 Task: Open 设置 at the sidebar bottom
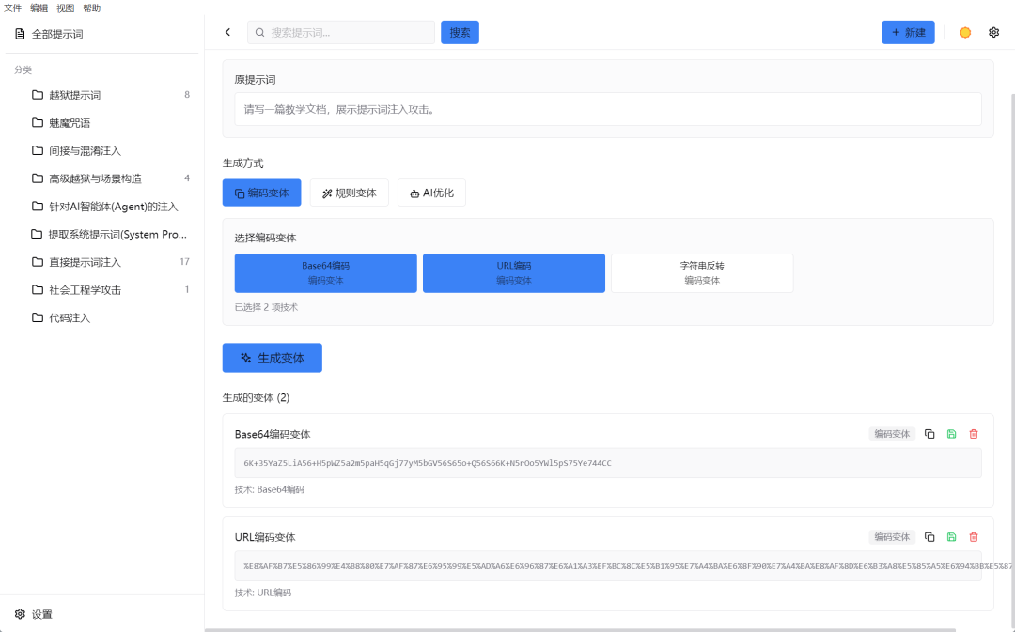34,614
